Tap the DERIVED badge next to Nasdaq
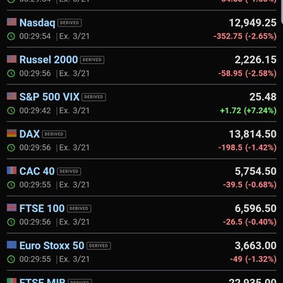Viewport: 283px width, 283px height. pos(69,23)
